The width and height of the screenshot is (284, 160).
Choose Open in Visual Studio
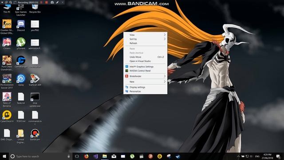tap(145, 61)
